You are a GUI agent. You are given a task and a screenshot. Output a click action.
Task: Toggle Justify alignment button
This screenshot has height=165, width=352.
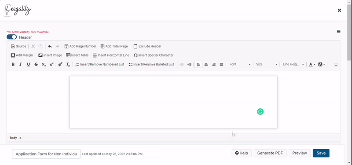(x=221, y=64)
